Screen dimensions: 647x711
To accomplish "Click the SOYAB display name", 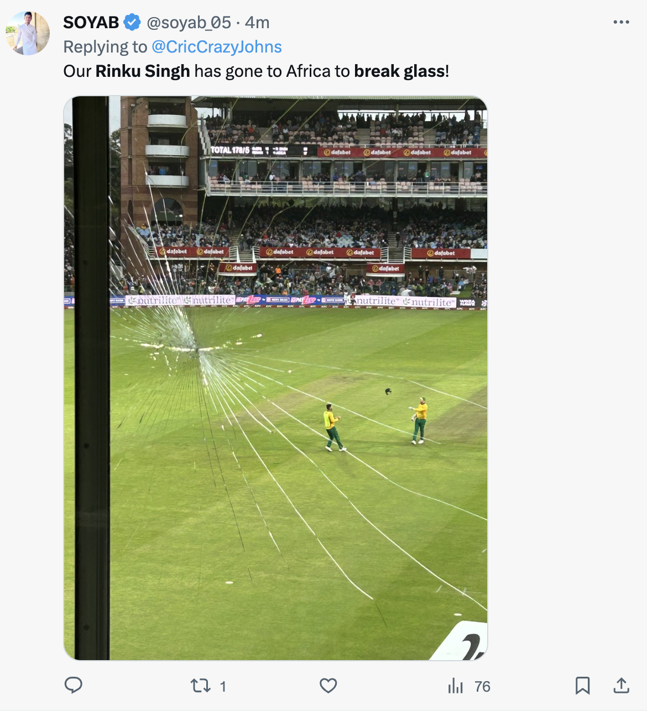I will [x=91, y=22].
